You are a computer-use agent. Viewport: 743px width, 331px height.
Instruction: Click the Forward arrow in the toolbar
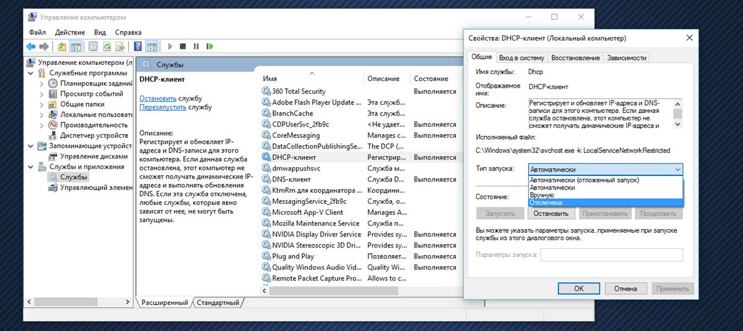coord(44,46)
